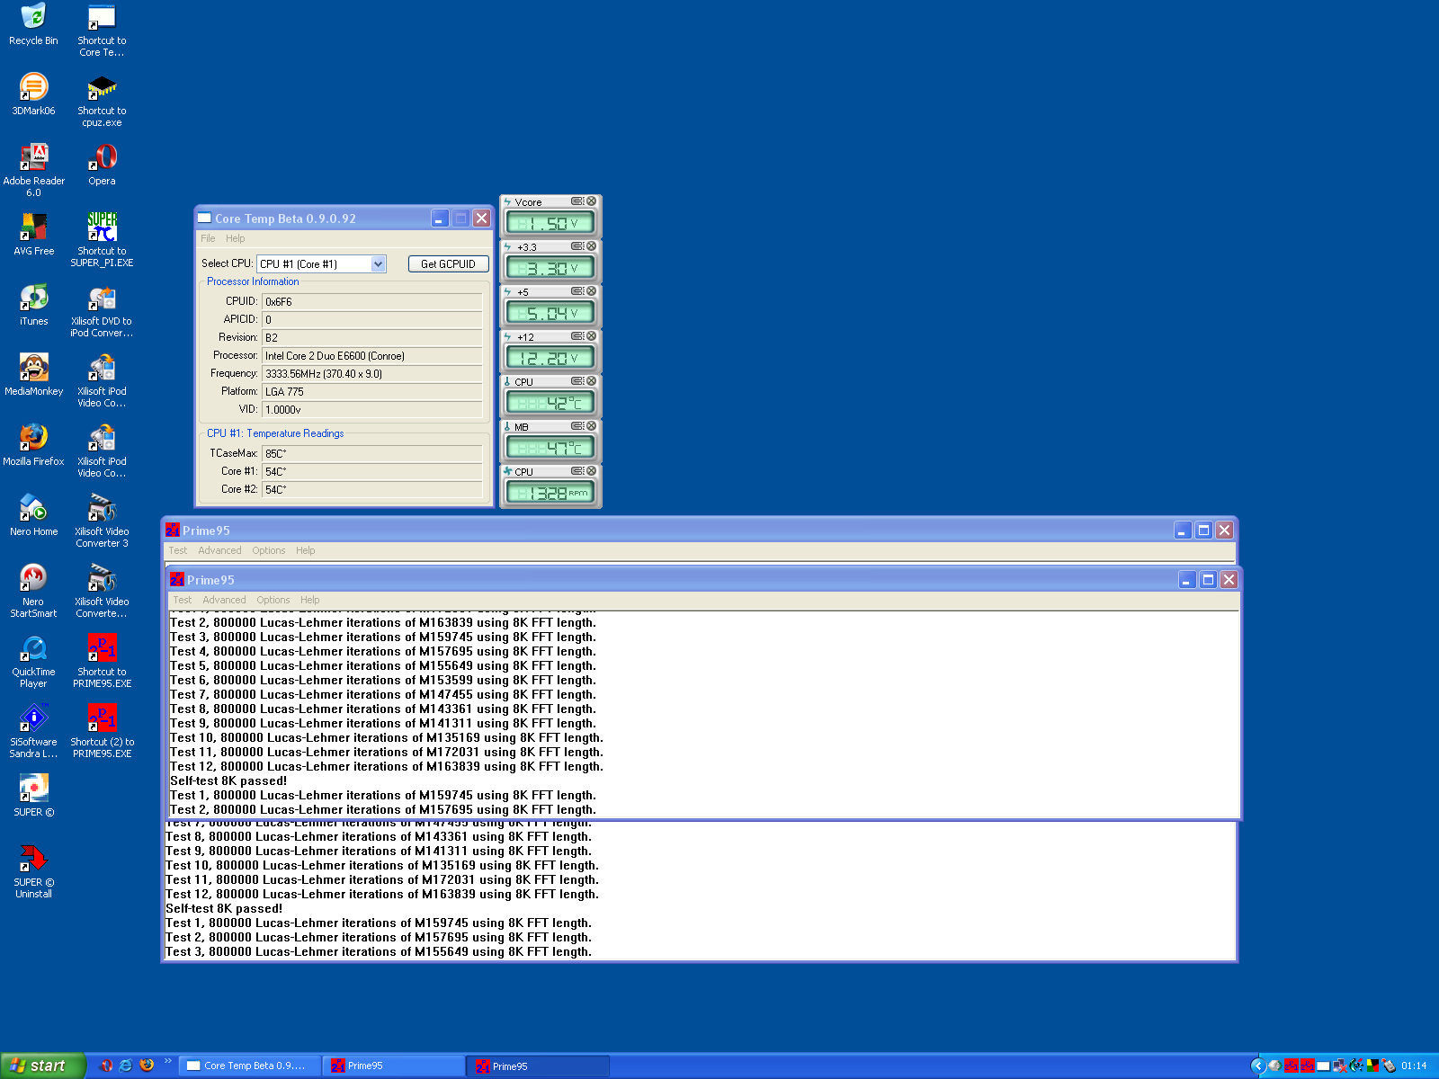Open Advanced menu in front Prime95 window
This screenshot has width=1439, height=1079.
tap(224, 600)
